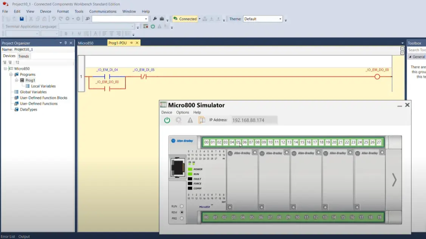Toggle input terminal 04 on the simulator
Viewport: 426px width, 239px height.
click(232, 142)
